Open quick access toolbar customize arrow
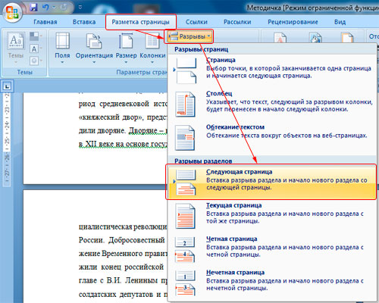This screenshot has width=379, height=303. pyautogui.click(x=80, y=8)
